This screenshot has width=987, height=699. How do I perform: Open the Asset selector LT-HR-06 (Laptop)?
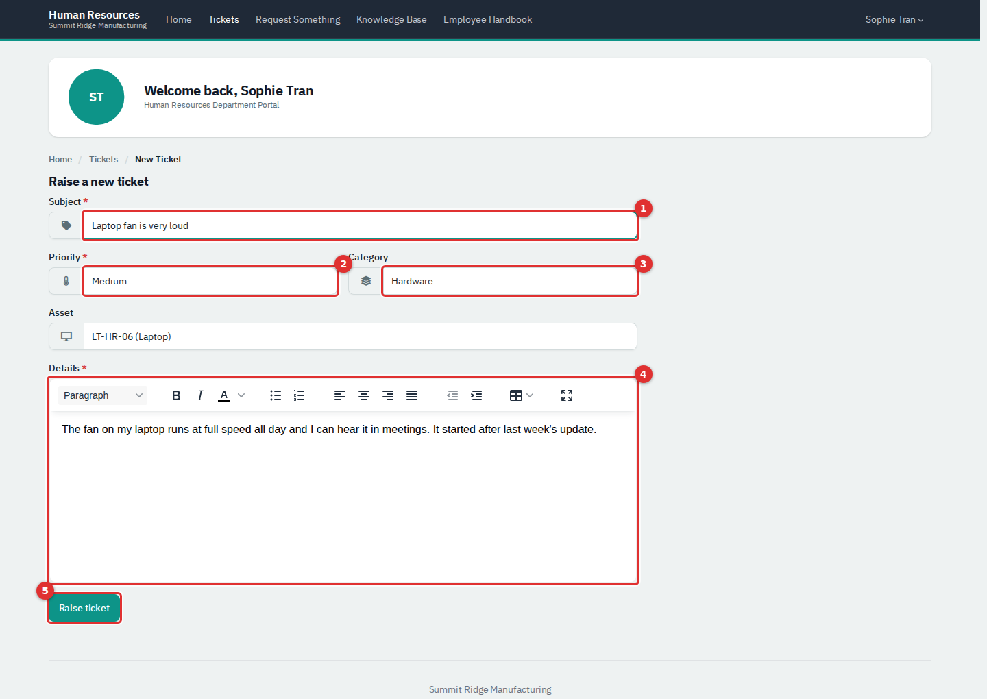pos(361,336)
